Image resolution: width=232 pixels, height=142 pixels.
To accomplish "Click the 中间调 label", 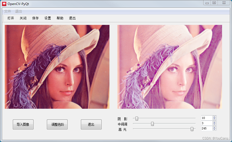I will pos(122,124).
